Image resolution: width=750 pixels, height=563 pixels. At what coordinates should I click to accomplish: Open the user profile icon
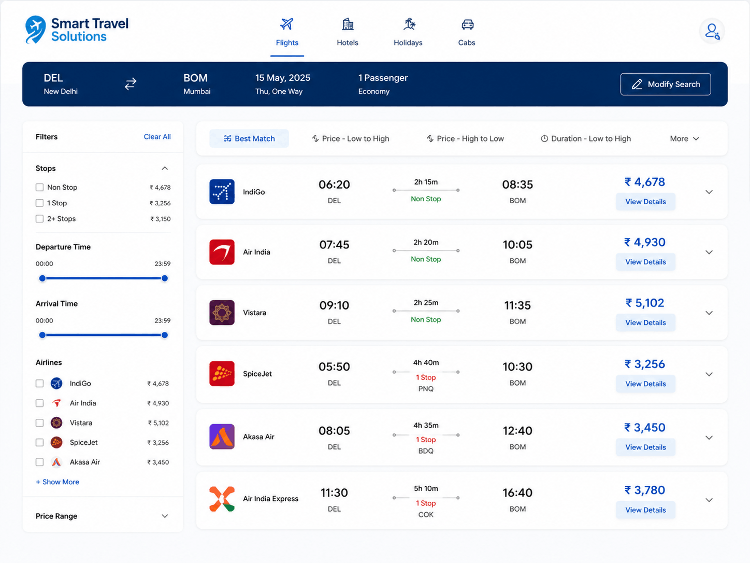712,31
